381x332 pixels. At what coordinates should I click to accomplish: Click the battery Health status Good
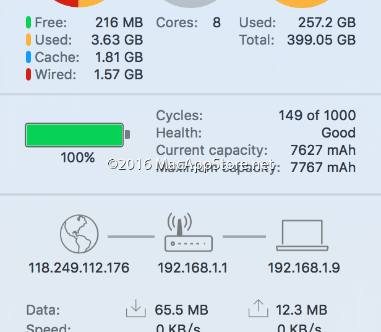[x=338, y=133]
